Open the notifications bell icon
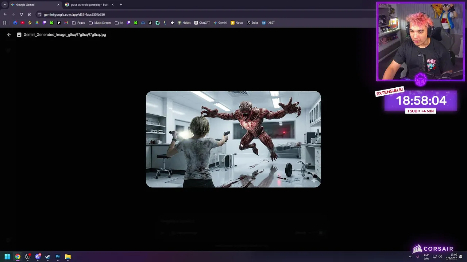 [x=461, y=257]
